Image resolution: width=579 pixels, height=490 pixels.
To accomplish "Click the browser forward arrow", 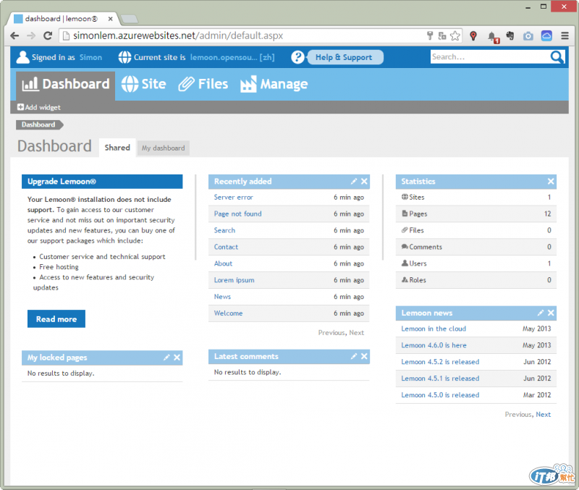I will pos(31,35).
